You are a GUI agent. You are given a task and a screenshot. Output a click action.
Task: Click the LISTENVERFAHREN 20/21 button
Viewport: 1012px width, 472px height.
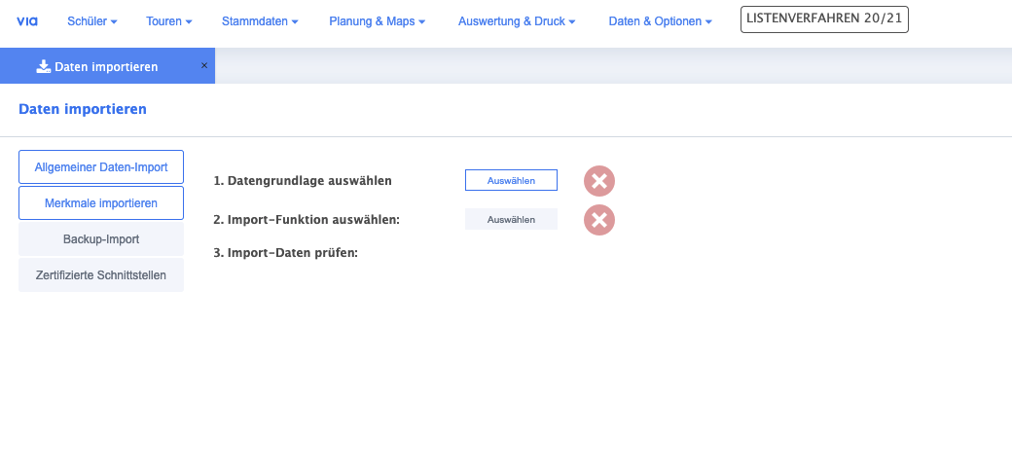[x=824, y=19]
